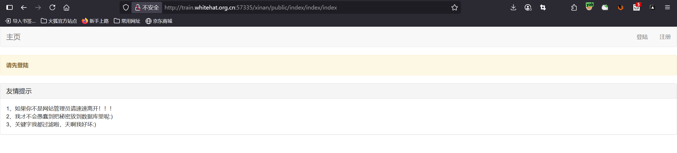This screenshot has height=153, width=677.
Task: Open the yak extension
Action: tap(589, 7)
